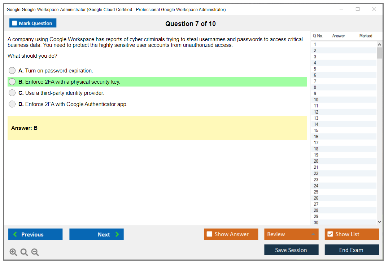Open the Review dropdown menu
The width and height of the screenshot is (388, 265).
coord(291,234)
